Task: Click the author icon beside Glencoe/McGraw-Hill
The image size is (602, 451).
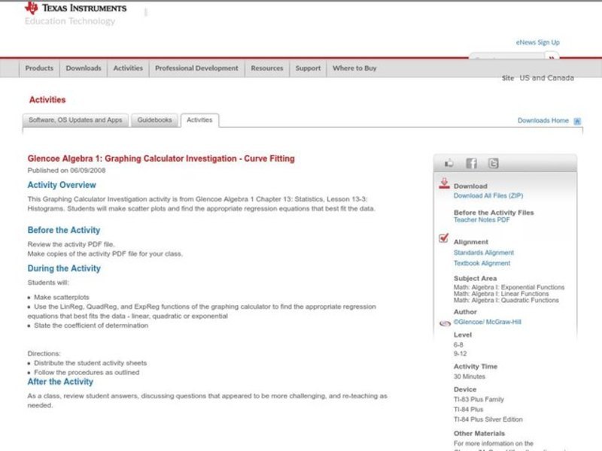Action: [x=444, y=322]
